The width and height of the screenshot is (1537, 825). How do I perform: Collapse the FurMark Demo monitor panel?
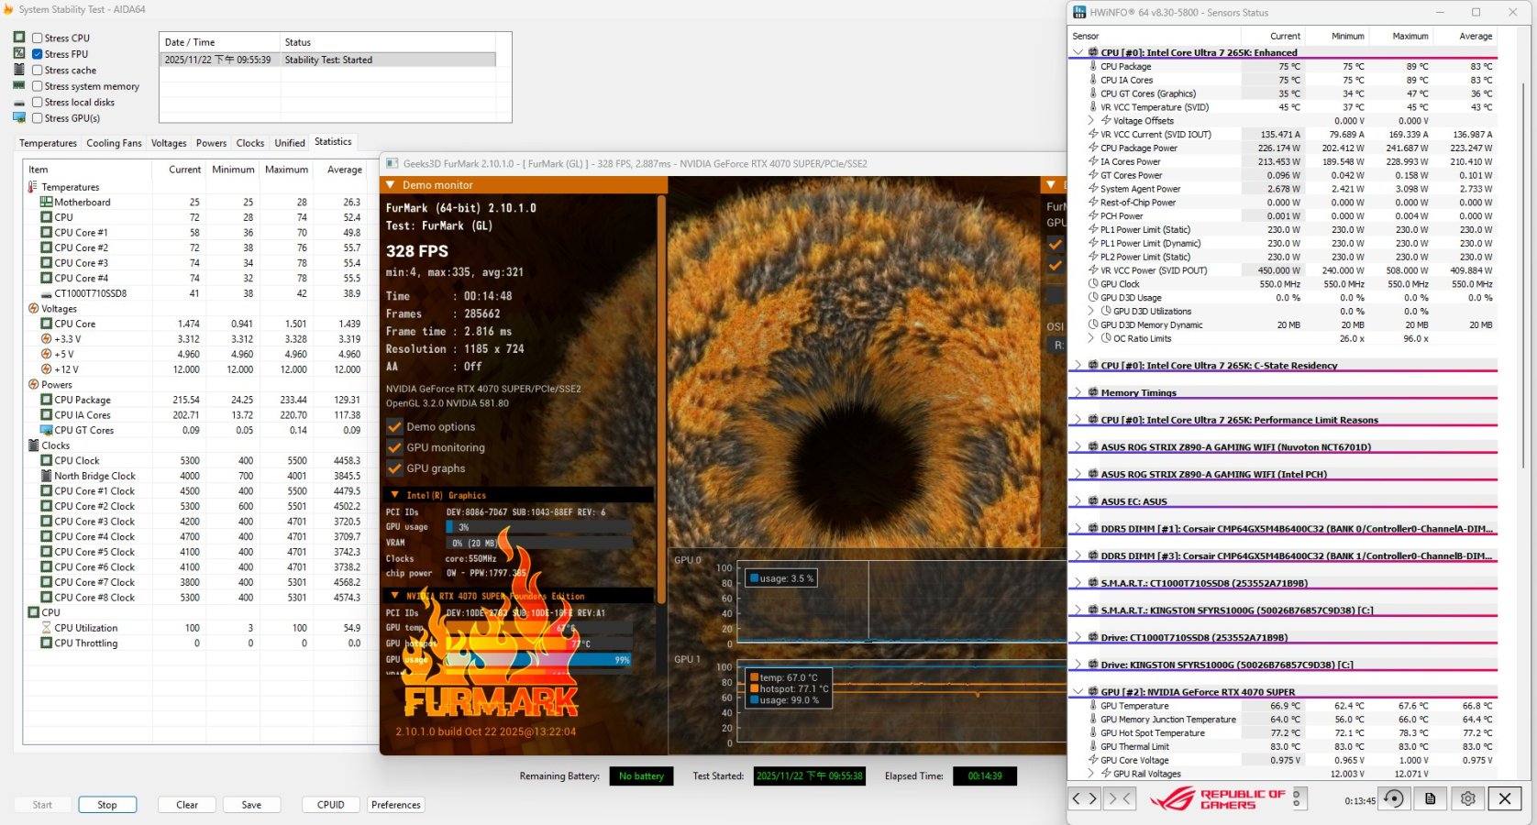(391, 185)
